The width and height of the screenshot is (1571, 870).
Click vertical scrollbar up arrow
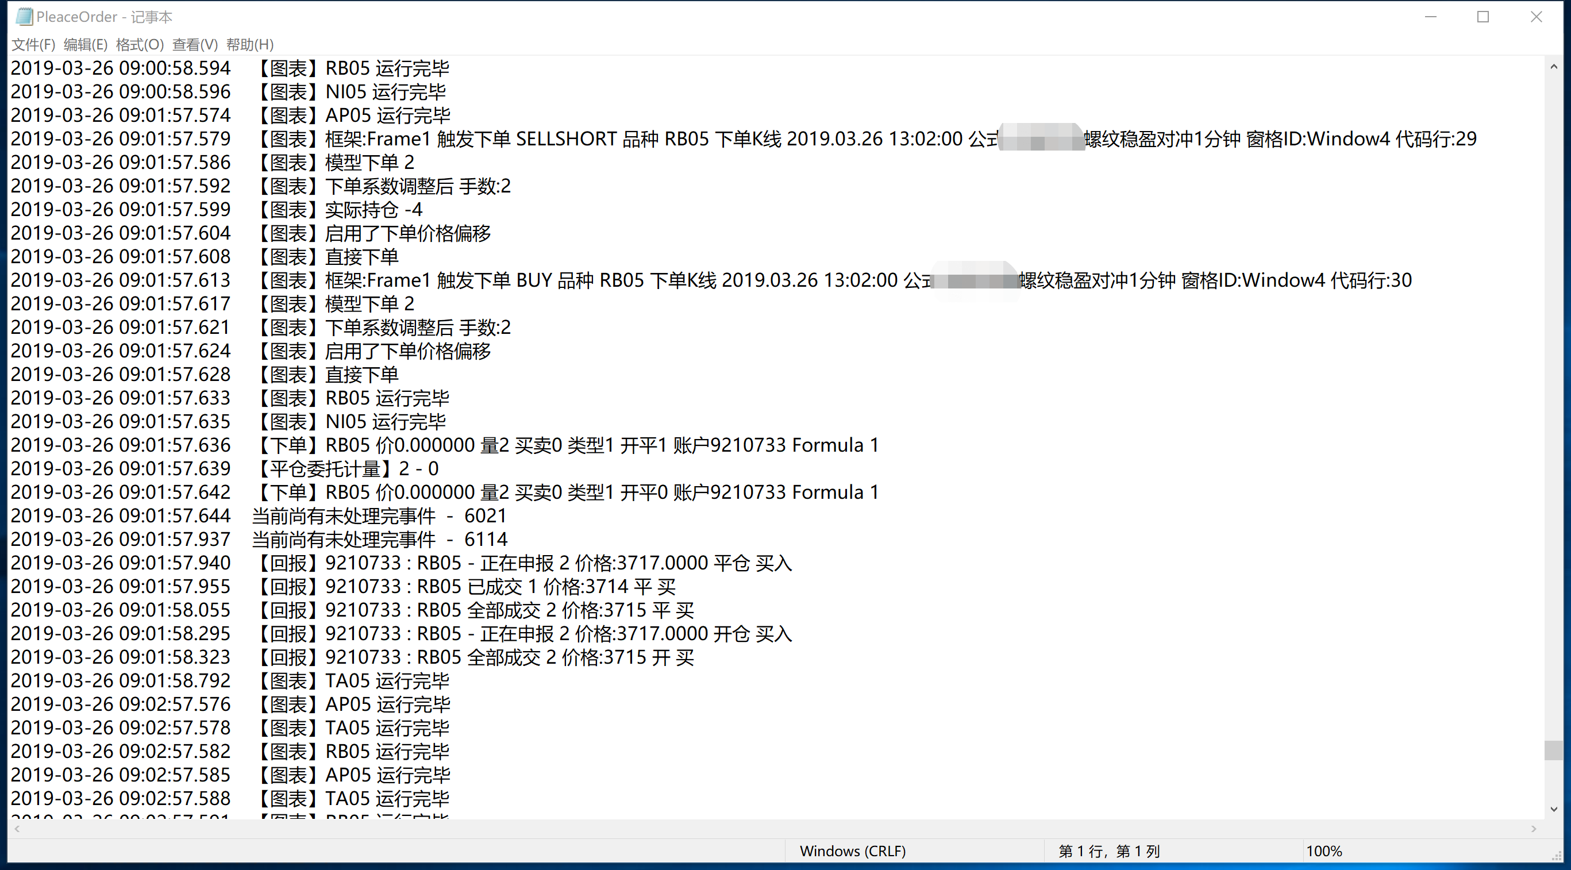(1553, 67)
